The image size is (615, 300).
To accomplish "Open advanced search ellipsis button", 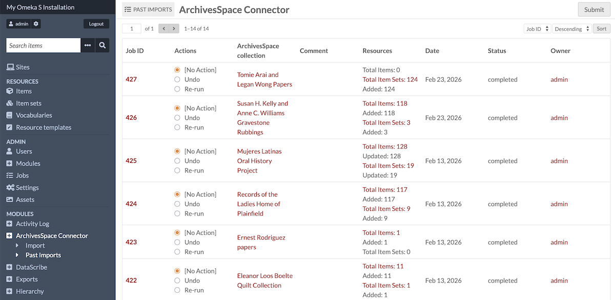I will pos(88,46).
